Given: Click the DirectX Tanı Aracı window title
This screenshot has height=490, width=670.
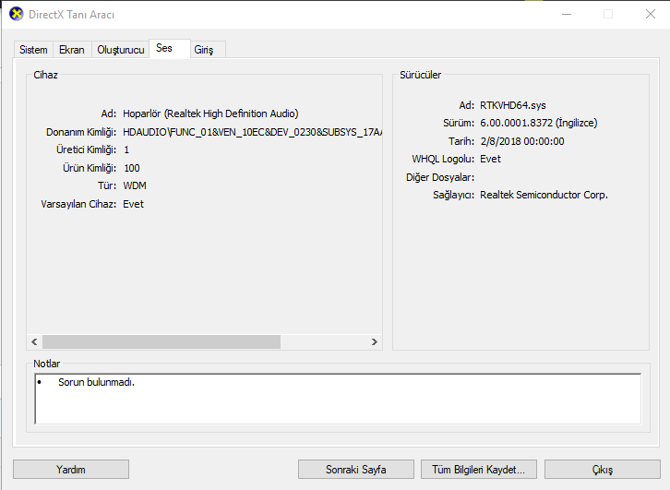Looking at the screenshot, I should (x=71, y=15).
